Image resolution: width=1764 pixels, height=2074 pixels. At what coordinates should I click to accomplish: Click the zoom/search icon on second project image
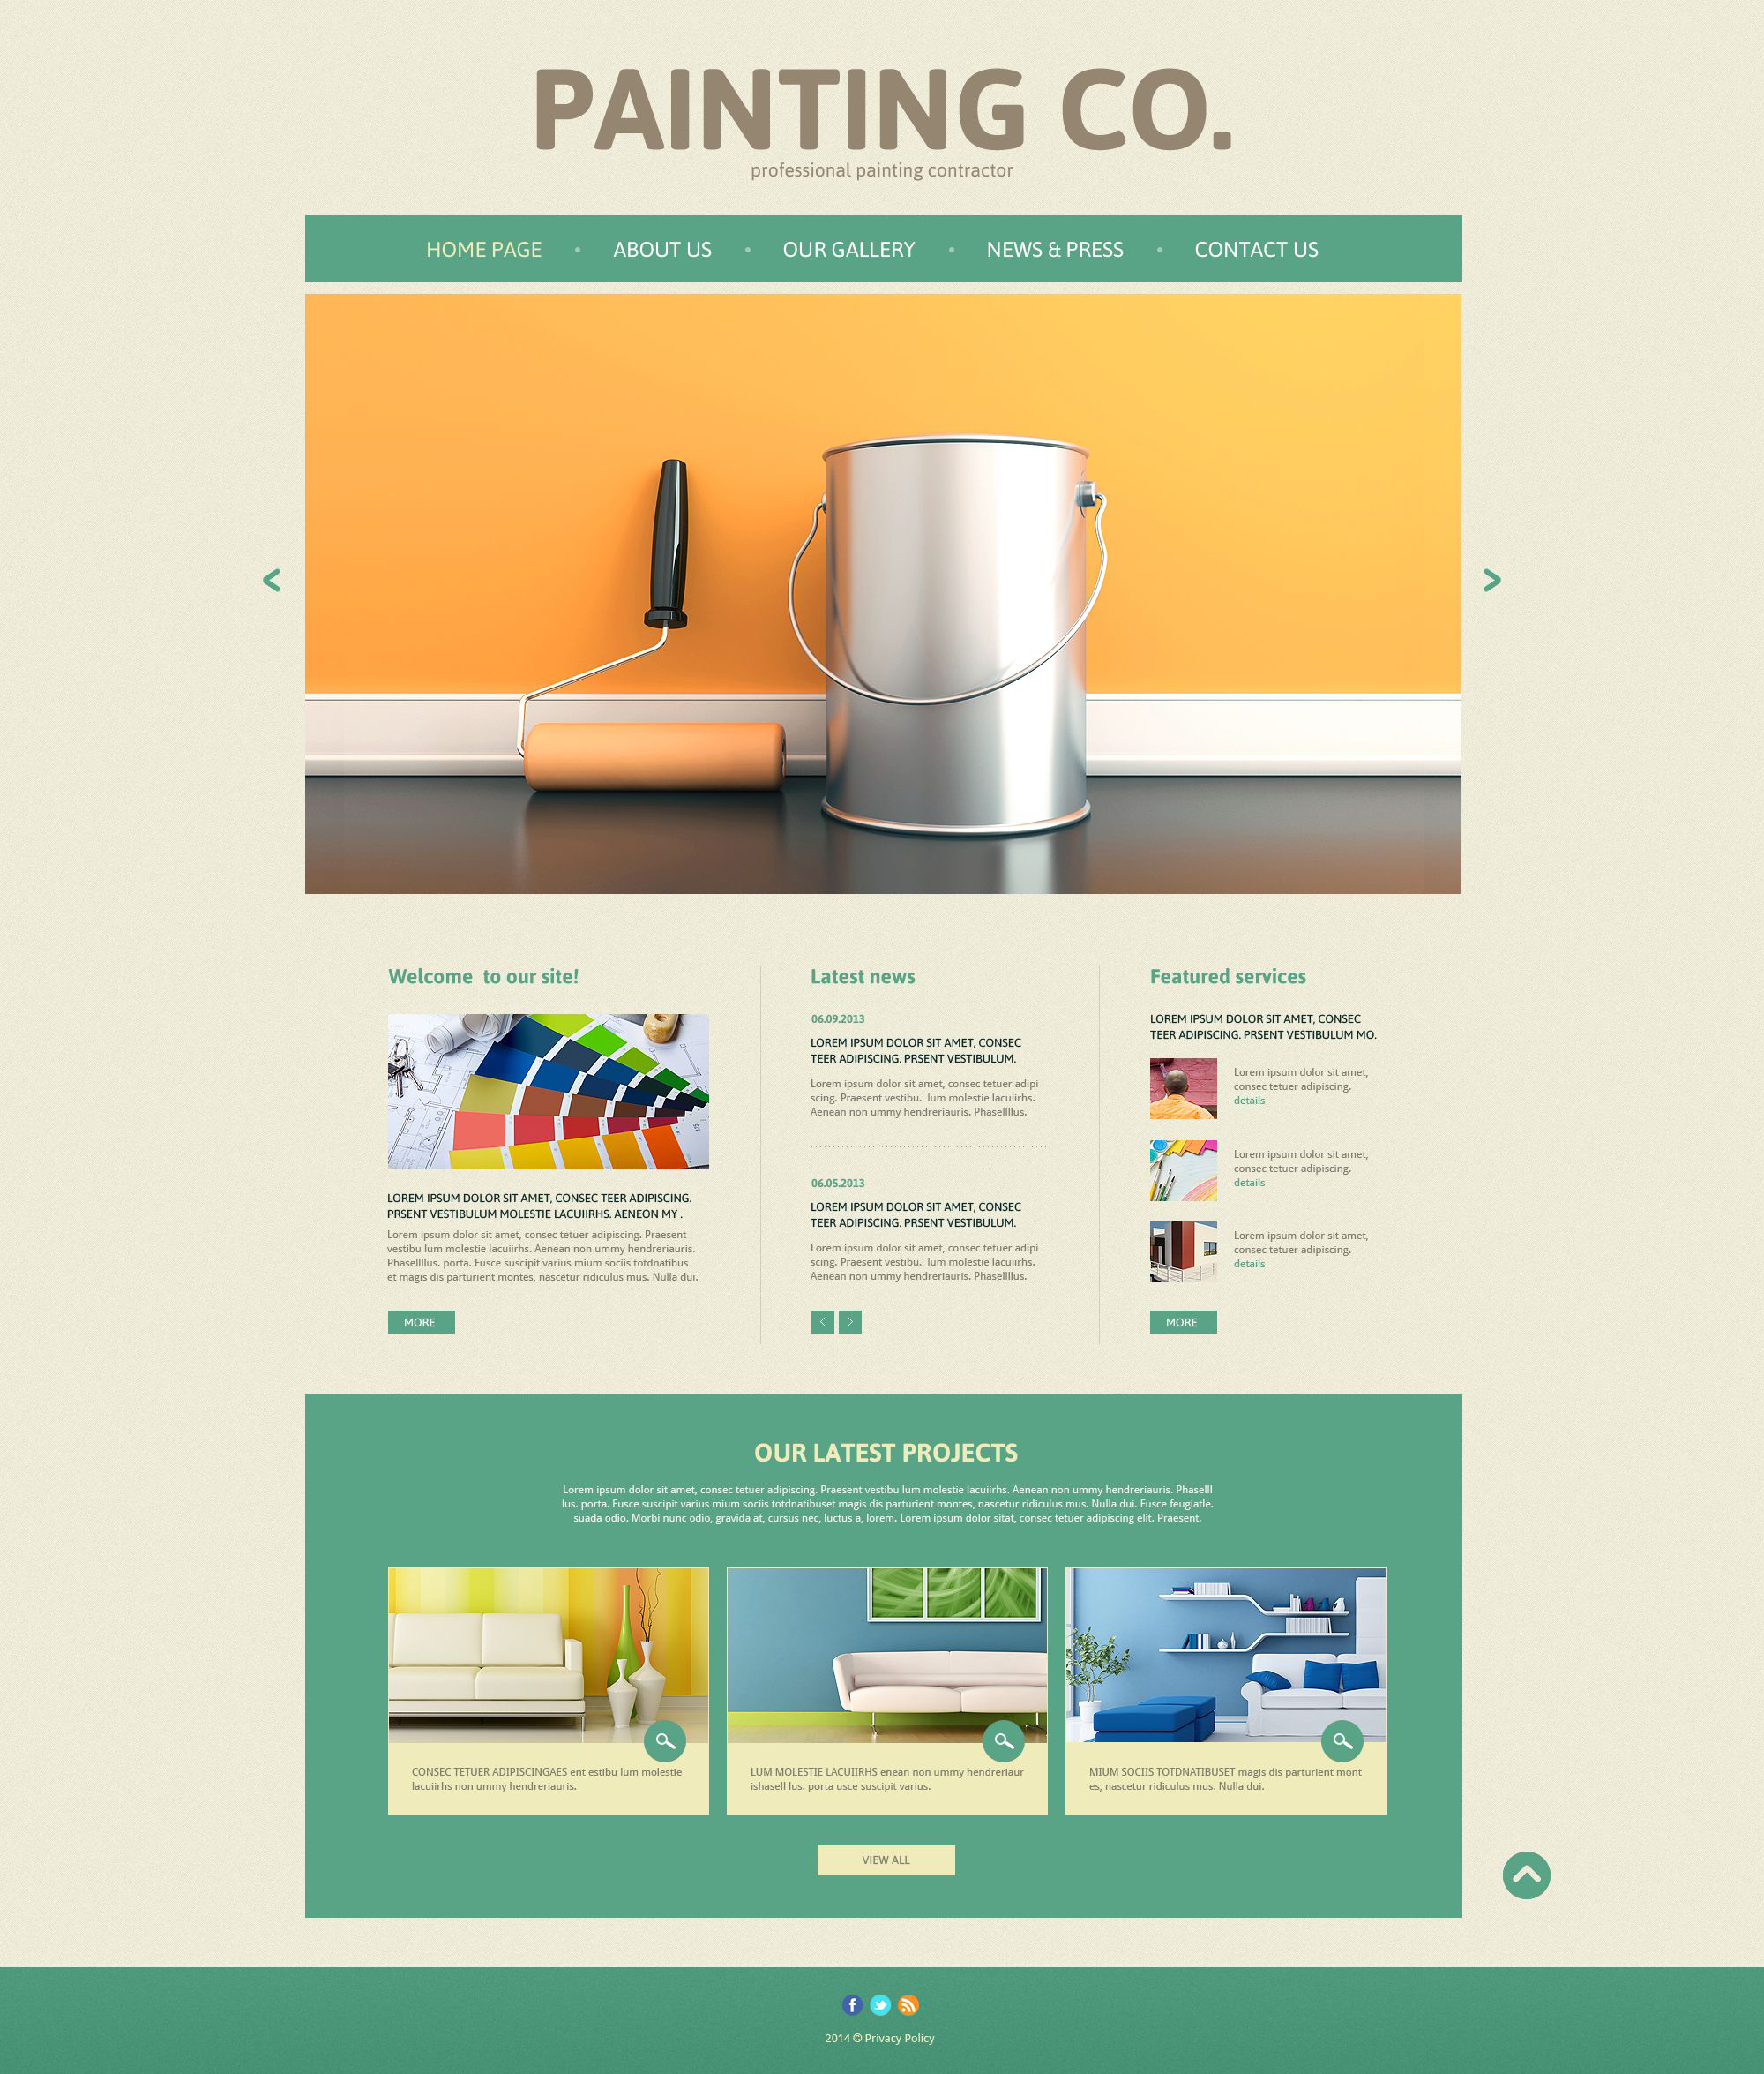(x=1005, y=1741)
